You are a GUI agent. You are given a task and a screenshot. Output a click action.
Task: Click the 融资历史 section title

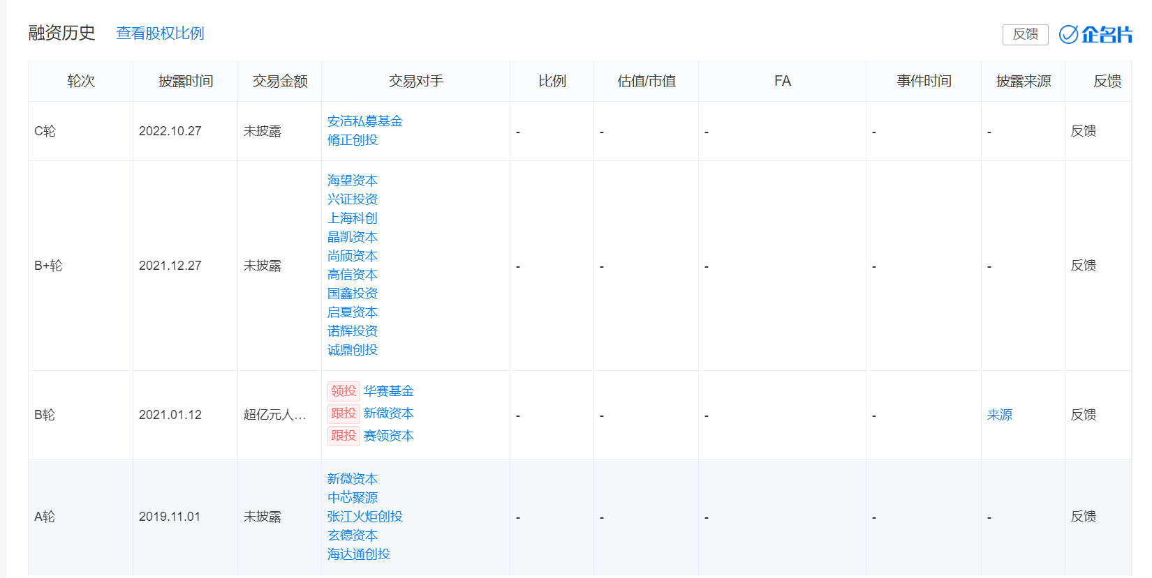(61, 33)
